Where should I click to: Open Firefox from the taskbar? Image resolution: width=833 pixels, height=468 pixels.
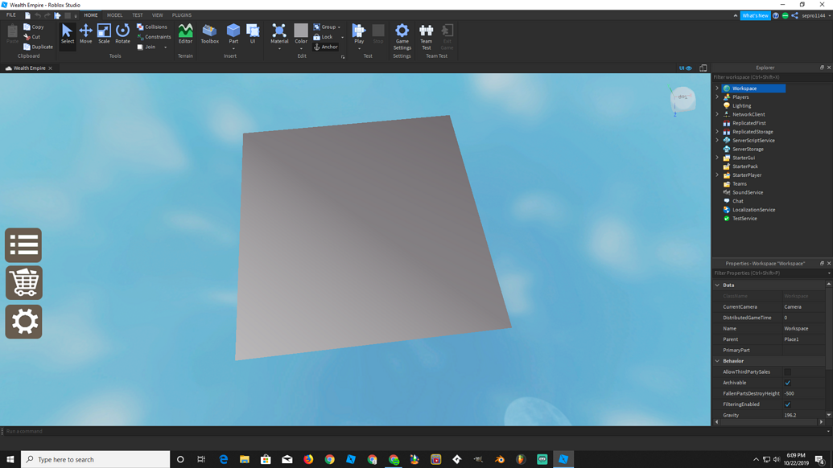tap(308, 459)
